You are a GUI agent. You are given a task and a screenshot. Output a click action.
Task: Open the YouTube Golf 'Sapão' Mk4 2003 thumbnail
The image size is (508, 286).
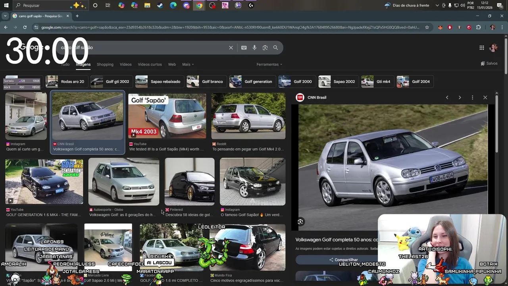click(167, 116)
